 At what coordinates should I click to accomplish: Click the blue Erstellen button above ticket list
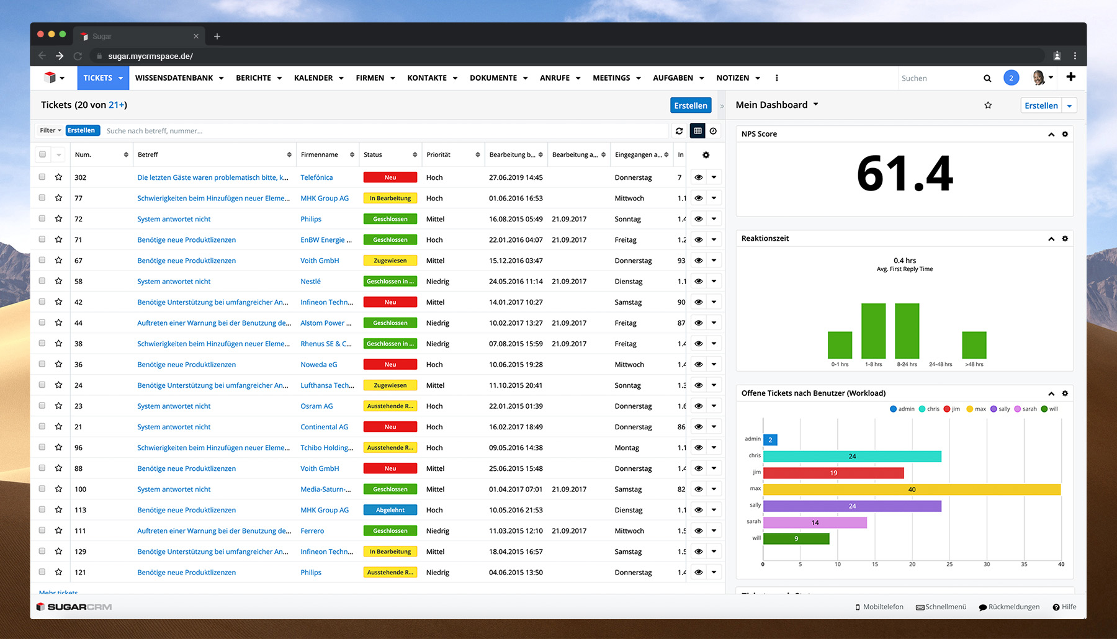[x=690, y=105]
